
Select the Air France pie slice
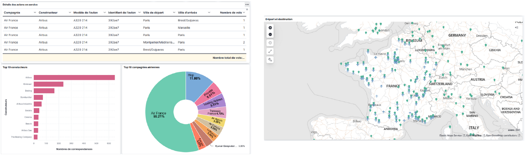point(159,116)
